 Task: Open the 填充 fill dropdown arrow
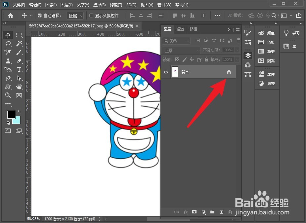point(237,59)
